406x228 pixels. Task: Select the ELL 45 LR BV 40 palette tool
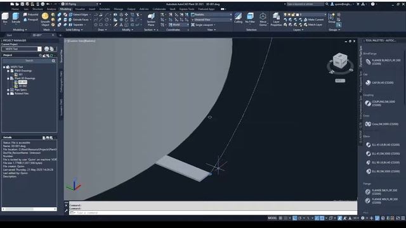383,145
